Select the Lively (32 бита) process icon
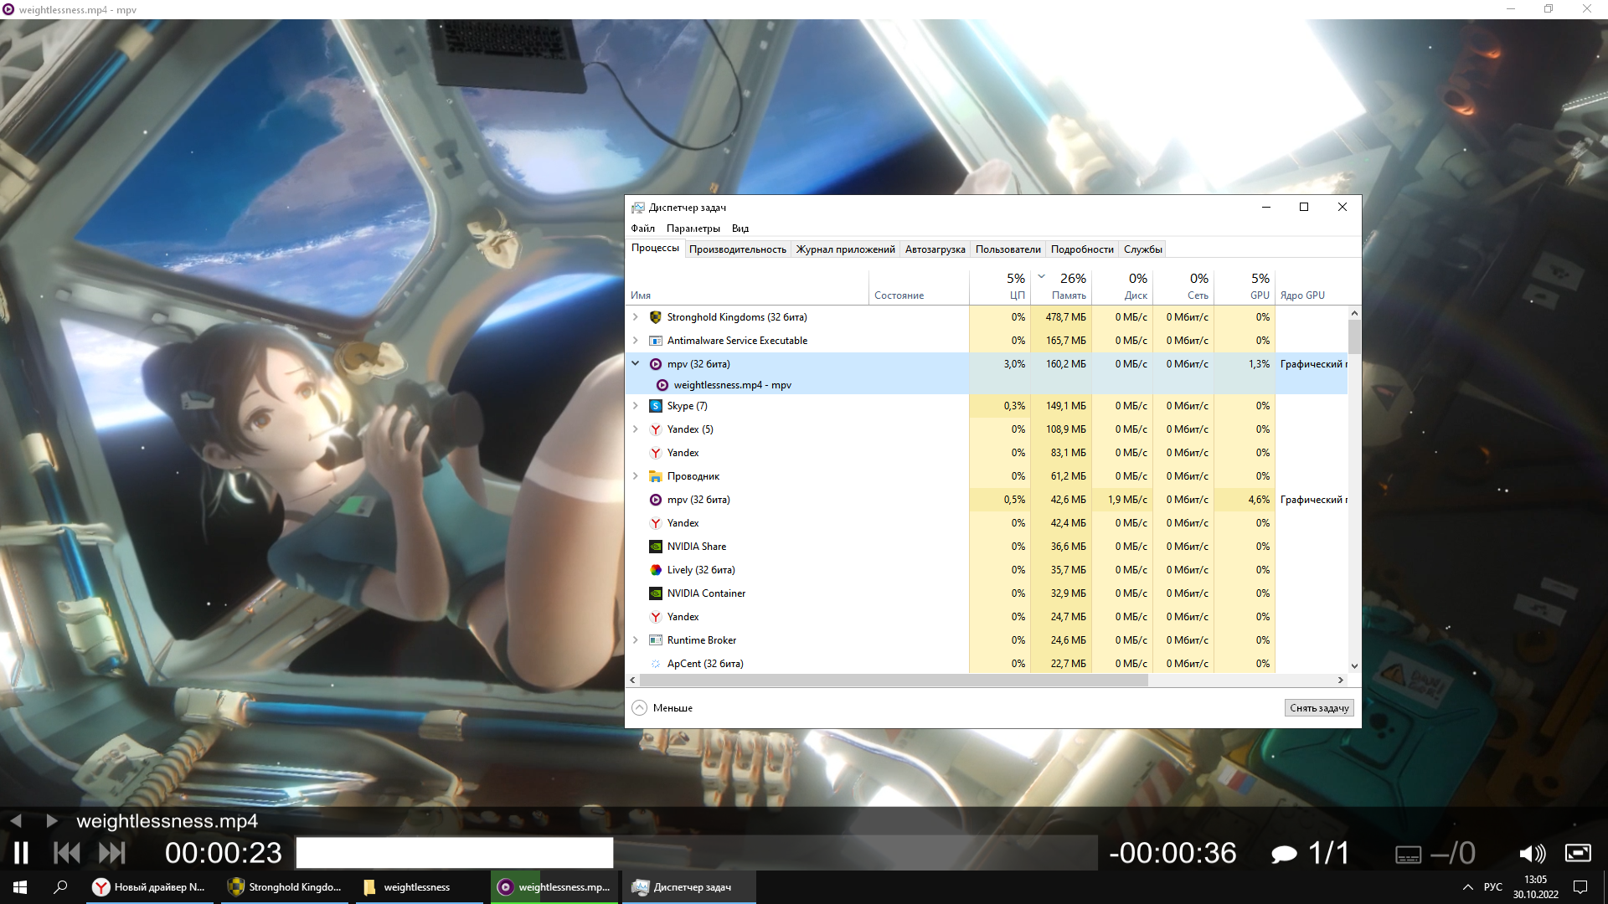 [656, 570]
